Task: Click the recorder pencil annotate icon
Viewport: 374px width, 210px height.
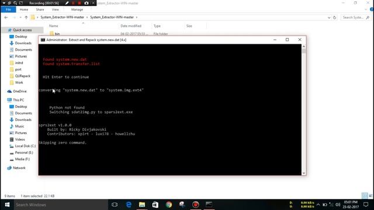Action: [67, 3]
